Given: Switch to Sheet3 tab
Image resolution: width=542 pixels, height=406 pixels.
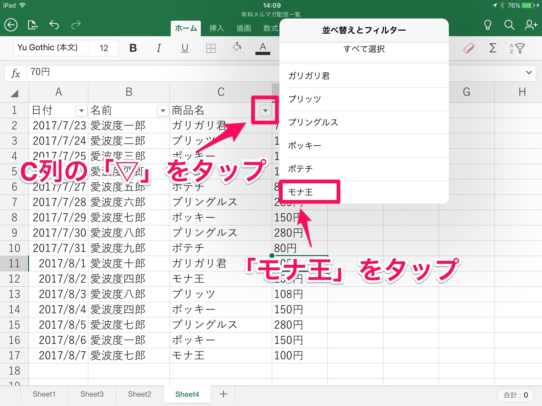Looking at the screenshot, I should pyautogui.click(x=92, y=394).
